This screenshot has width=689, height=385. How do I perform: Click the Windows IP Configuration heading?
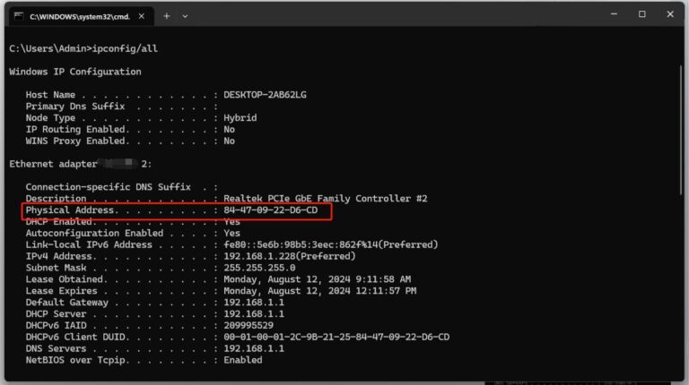(x=75, y=72)
